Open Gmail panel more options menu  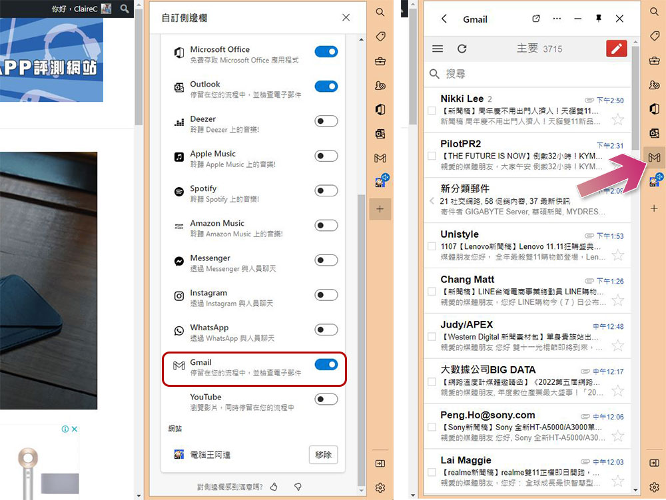pos(557,19)
